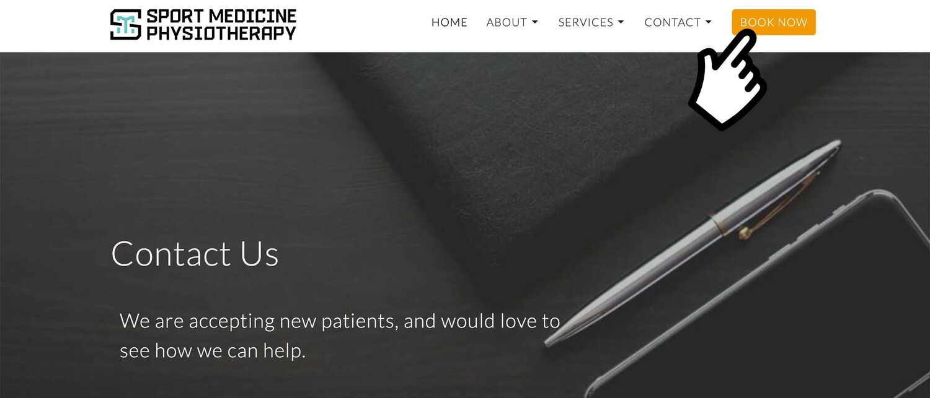The image size is (930, 398).
Task: Click empty white header area beside logo
Action: click(x=363, y=25)
